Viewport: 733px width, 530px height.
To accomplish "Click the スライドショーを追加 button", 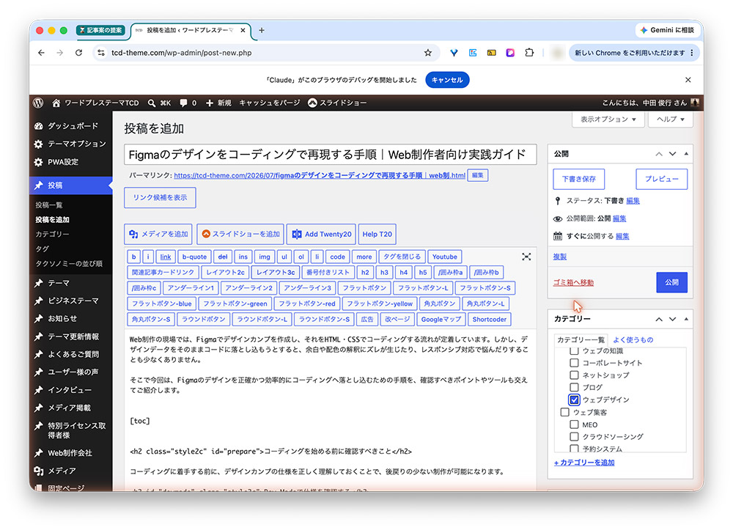I will (x=240, y=234).
